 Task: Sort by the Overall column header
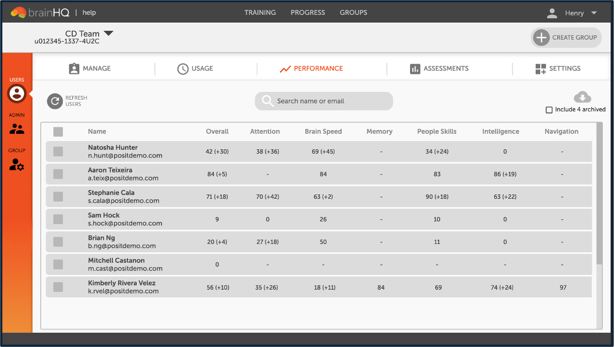coord(217,131)
